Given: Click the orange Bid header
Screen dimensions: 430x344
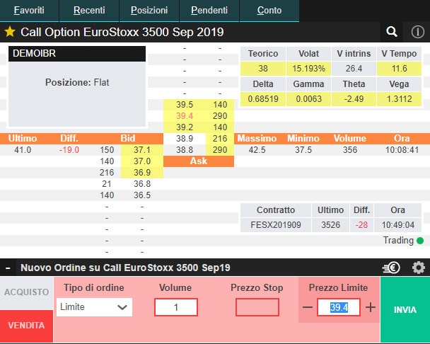Looking at the screenshot, I should pyautogui.click(x=128, y=138).
